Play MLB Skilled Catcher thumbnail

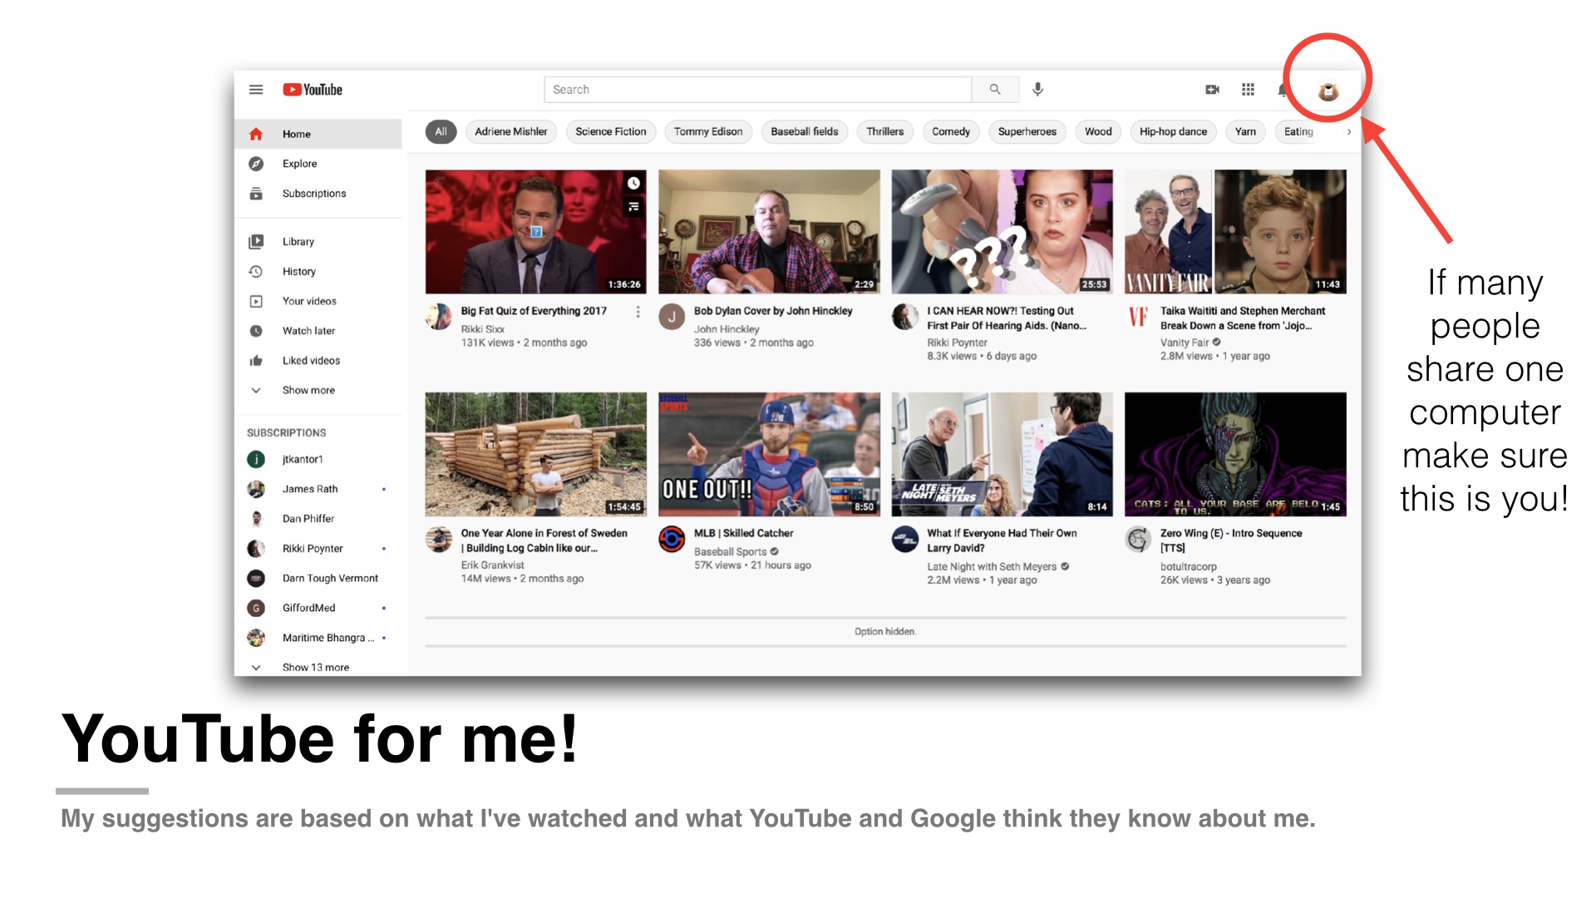click(769, 454)
